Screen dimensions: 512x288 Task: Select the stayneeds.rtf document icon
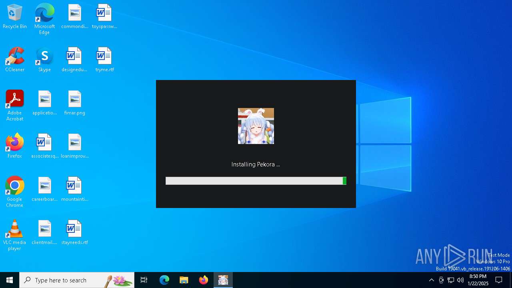click(74, 233)
